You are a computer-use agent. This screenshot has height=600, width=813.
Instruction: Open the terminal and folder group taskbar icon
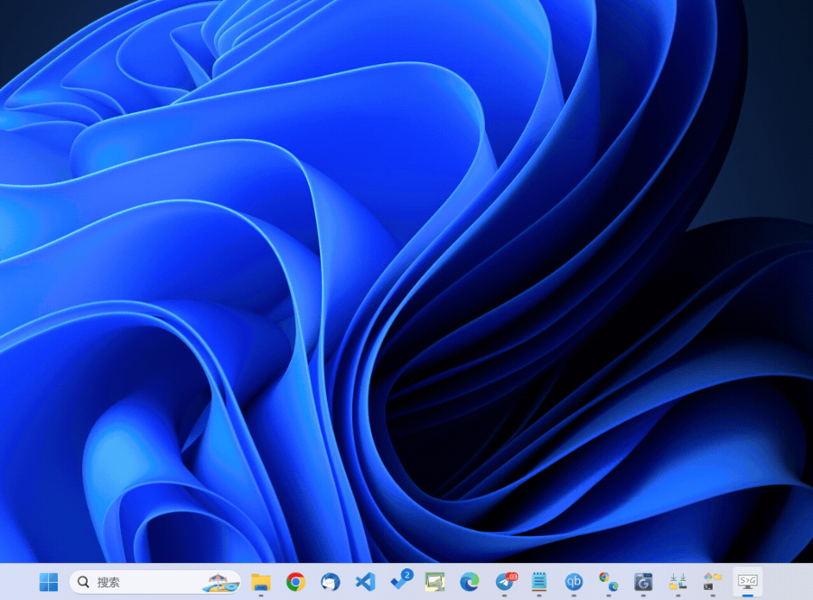pos(713,582)
